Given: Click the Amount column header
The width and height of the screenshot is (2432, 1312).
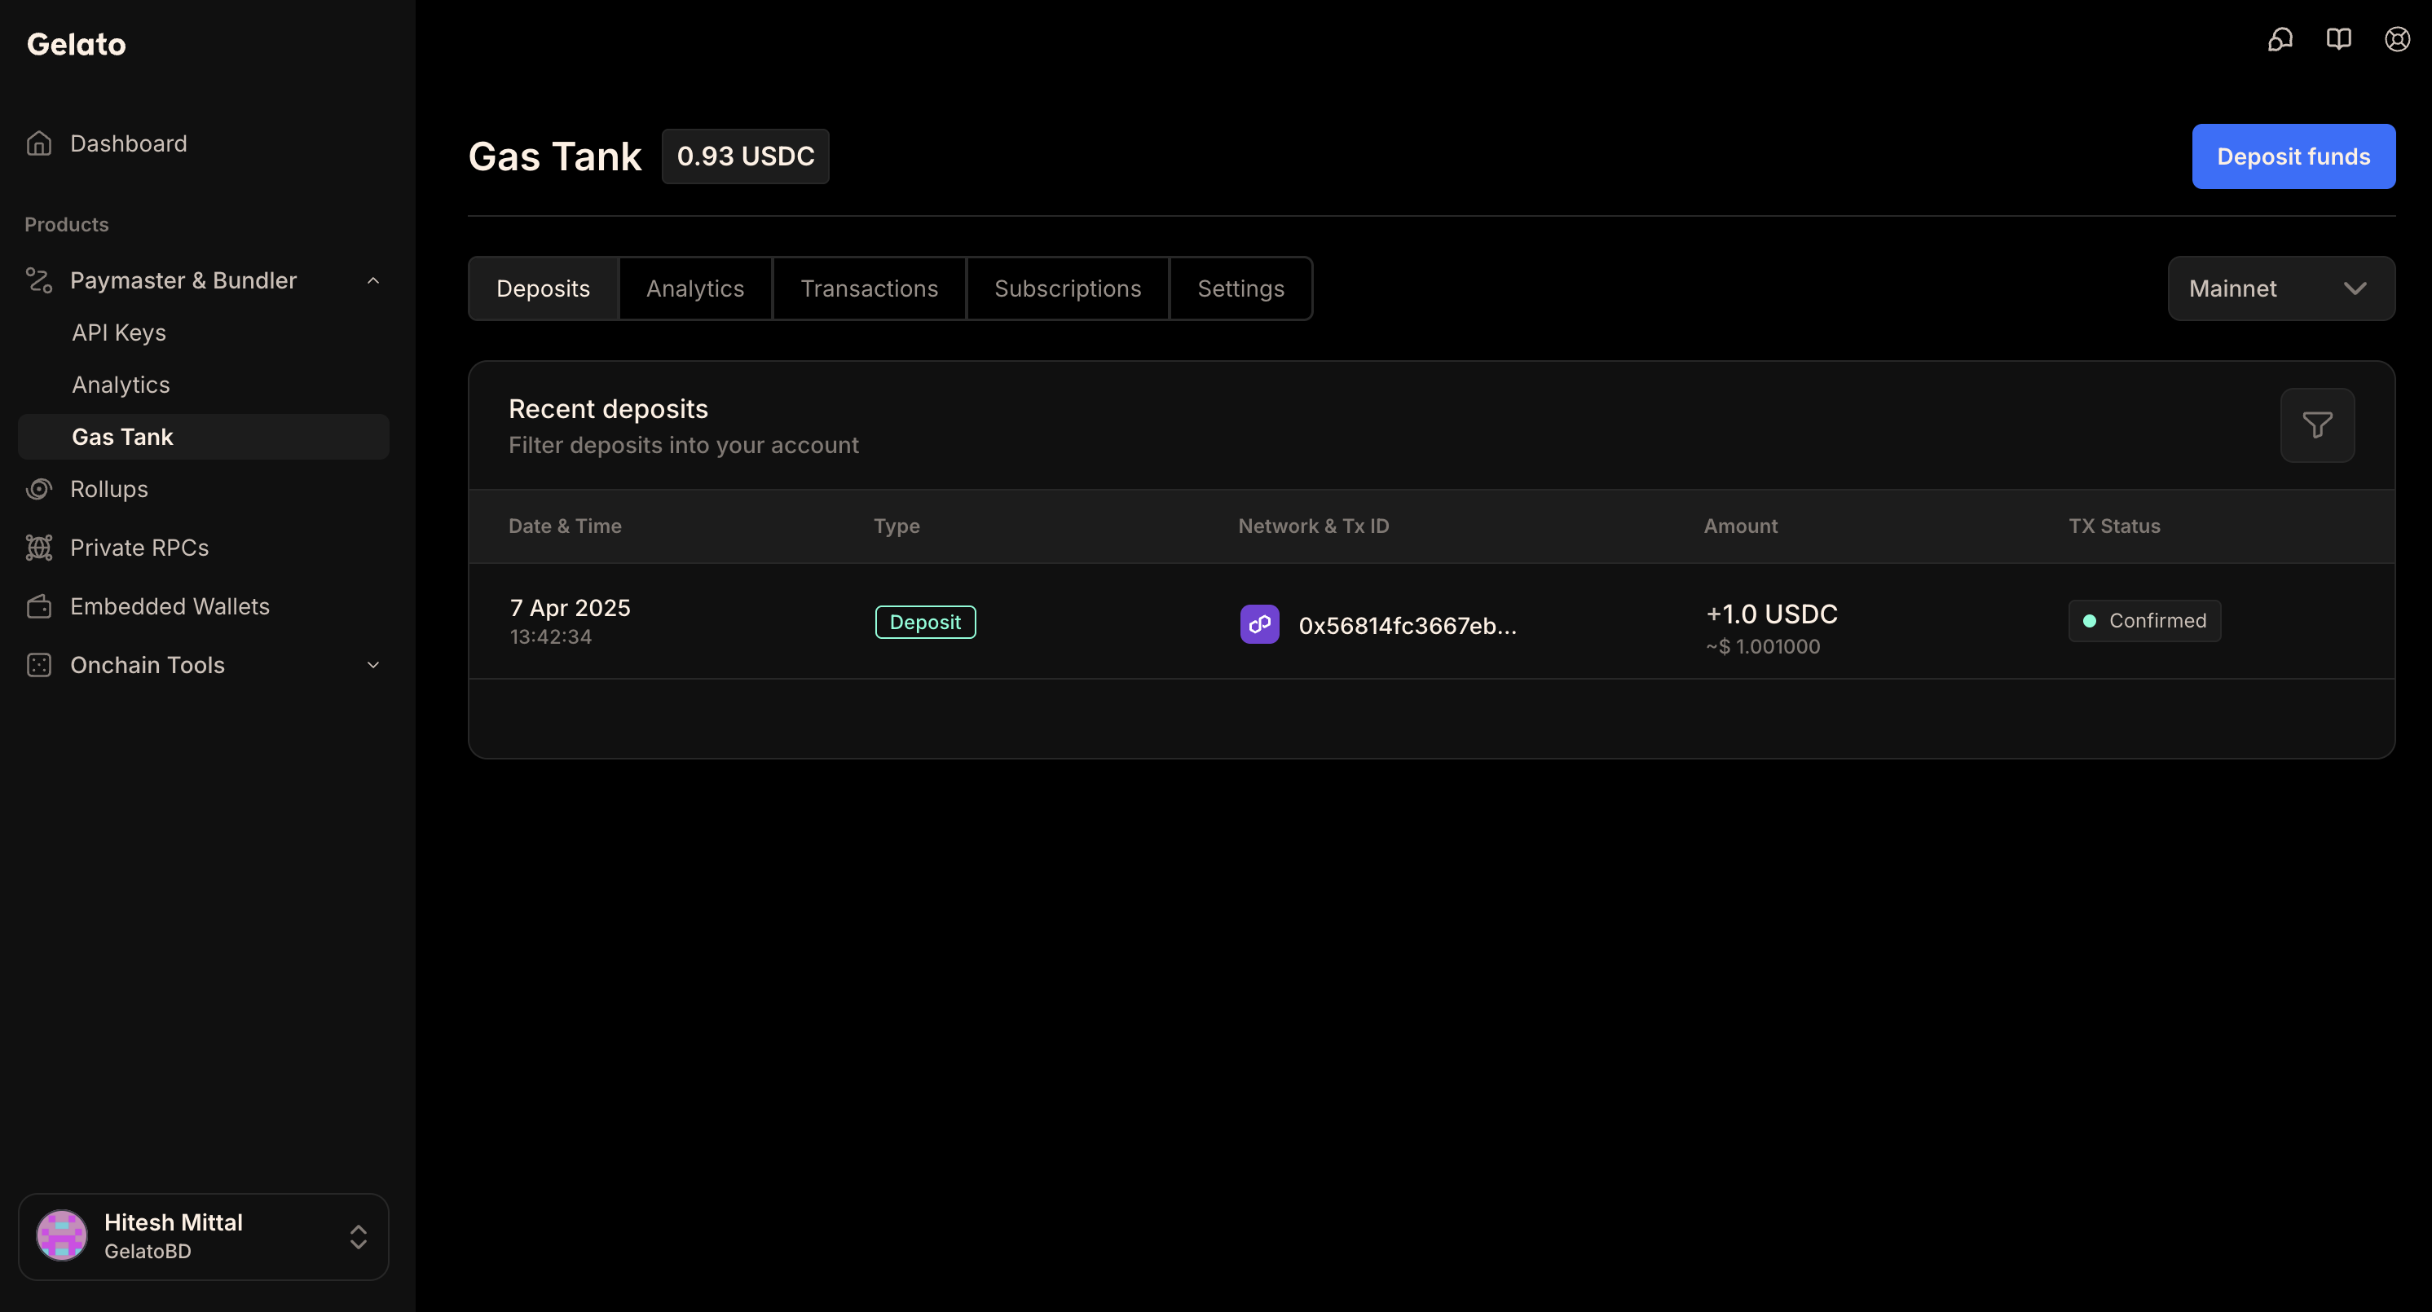Looking at the screenshot, I should pyautogui.click(x=1740, y=526).
